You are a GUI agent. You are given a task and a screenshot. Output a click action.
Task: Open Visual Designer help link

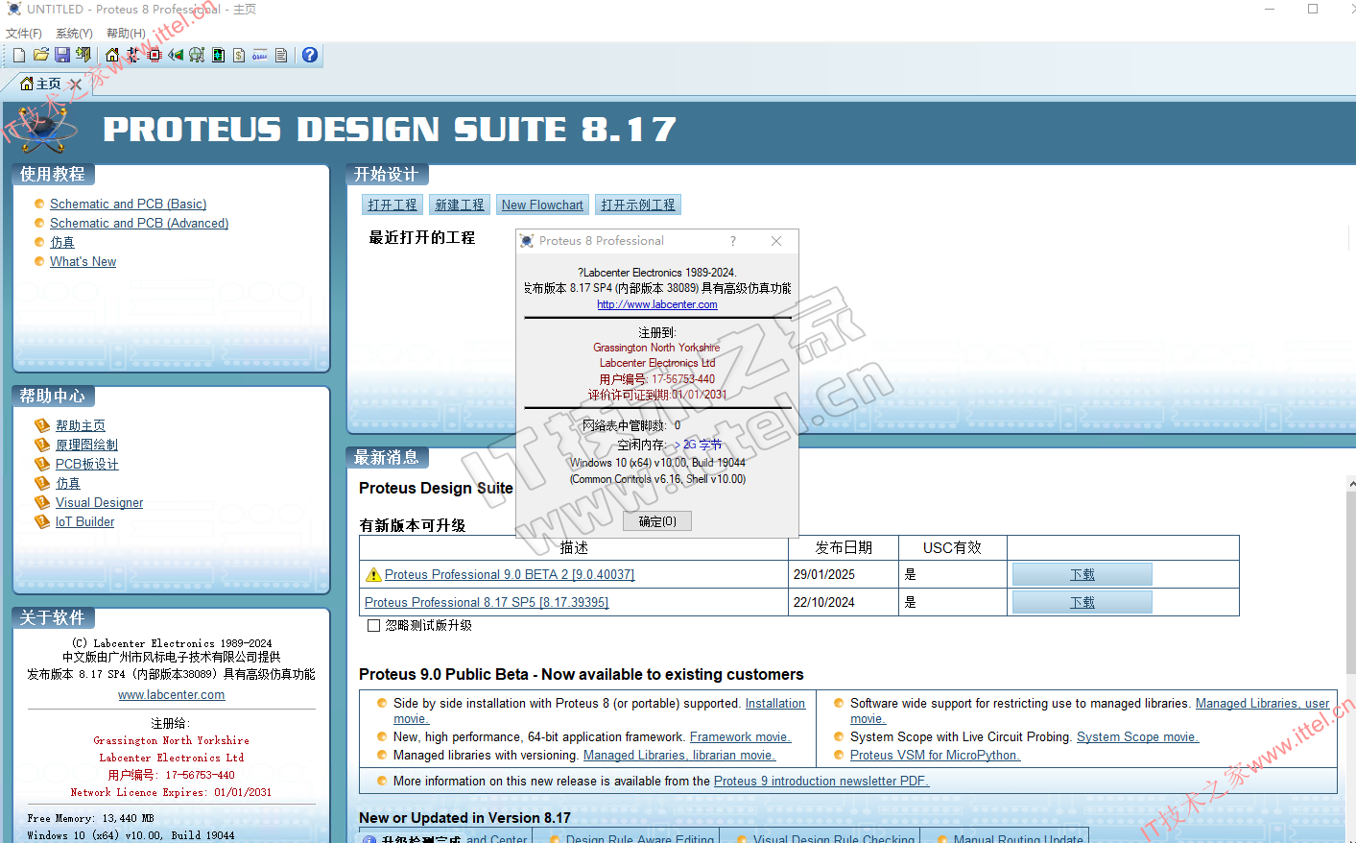pyautogui.click(x=99, y=502)
